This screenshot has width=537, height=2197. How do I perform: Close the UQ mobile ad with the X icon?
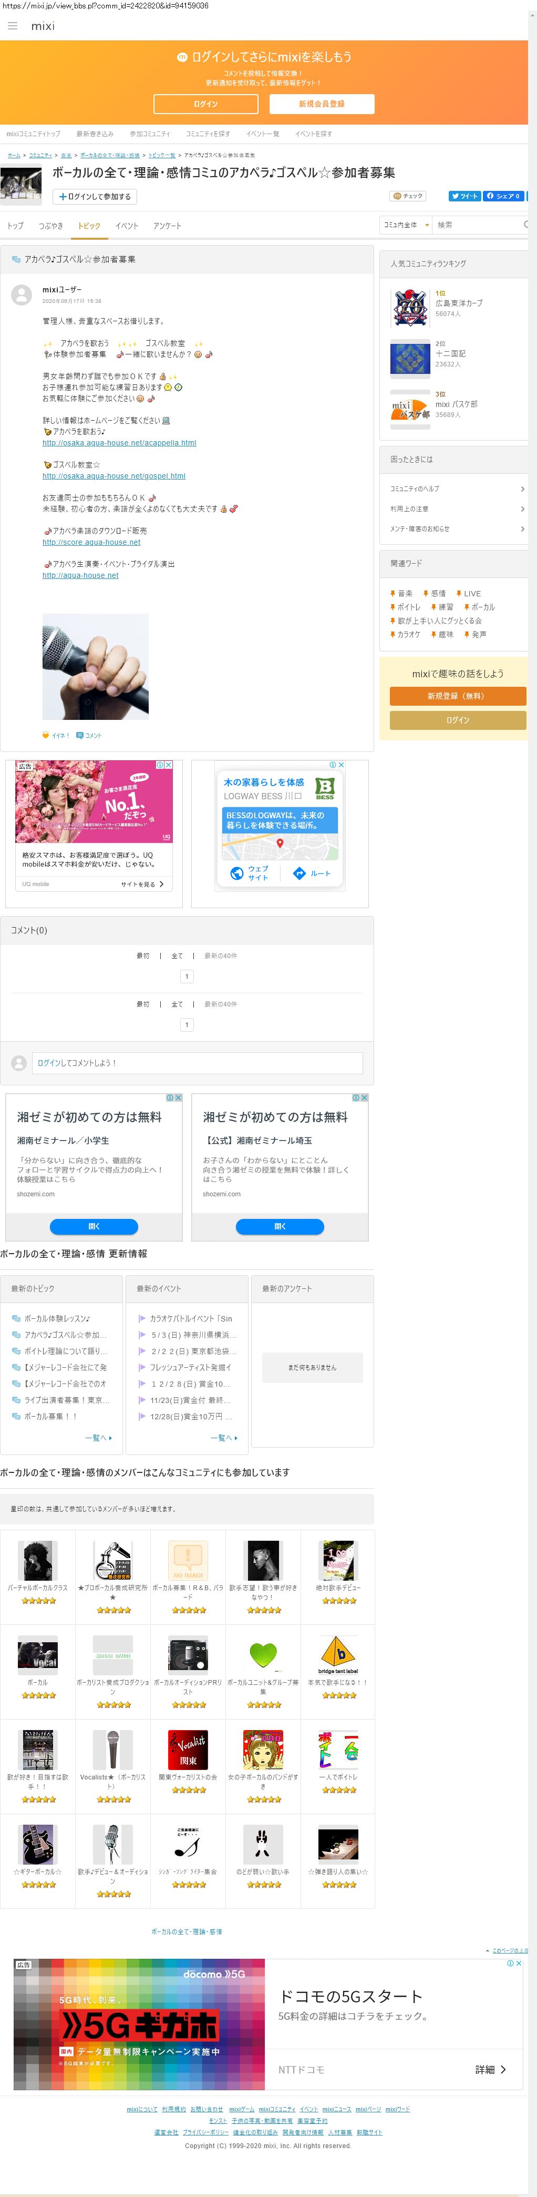tap(169, 765)
